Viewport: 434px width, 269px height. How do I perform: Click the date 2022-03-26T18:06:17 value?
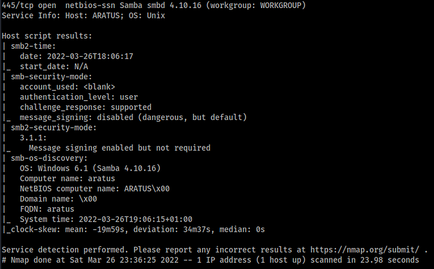point(90,56)
